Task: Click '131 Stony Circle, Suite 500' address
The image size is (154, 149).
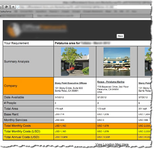Action: 69,88
